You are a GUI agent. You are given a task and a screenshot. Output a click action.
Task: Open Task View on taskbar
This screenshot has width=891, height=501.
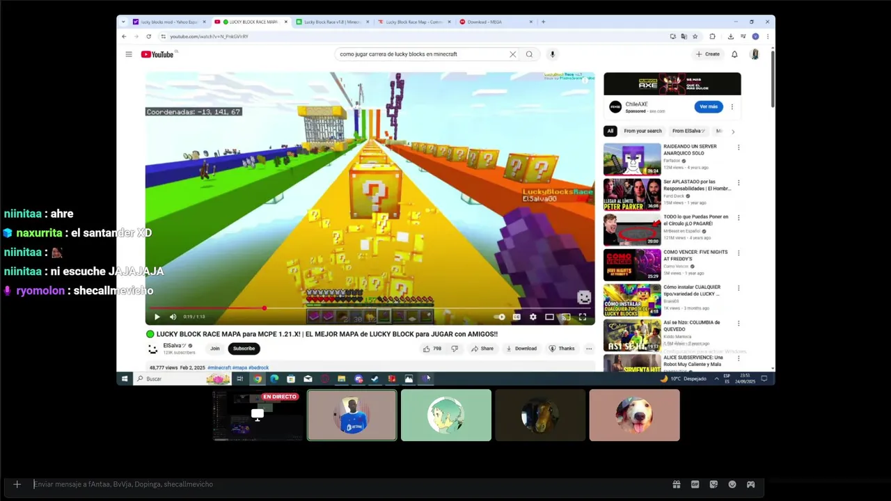[240, 379]
